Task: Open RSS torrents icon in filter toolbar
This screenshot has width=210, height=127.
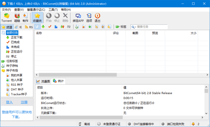Action: [96, 27]
